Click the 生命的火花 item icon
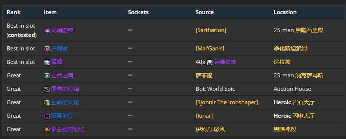The width and height of the screenshot is (346, 139). pos(47,103)
